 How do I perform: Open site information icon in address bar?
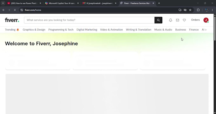click(22, 10)
